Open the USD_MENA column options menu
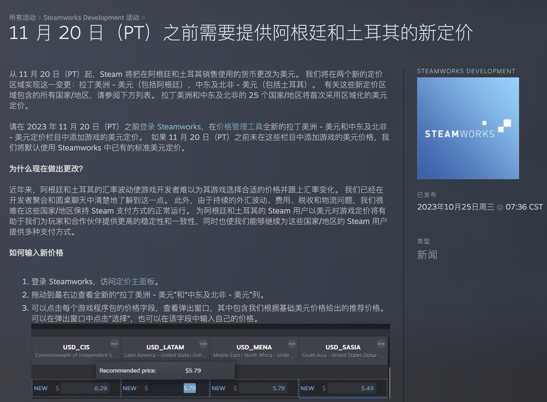Viewport: 547px width, 402px height. click(292, 343)
